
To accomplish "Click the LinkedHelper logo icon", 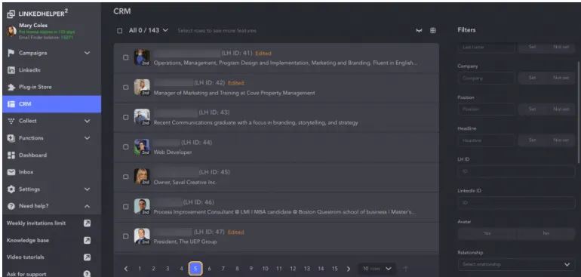I will click(x=11, y=14).
